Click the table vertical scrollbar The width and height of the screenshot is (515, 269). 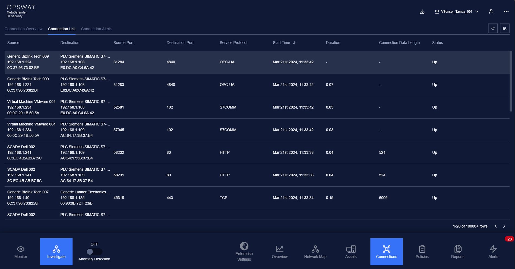click(511, 81)
